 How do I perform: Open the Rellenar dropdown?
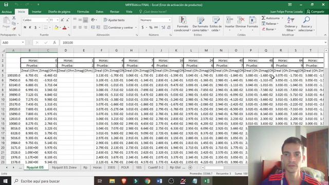pyautogui.click(x=270, y=24)
